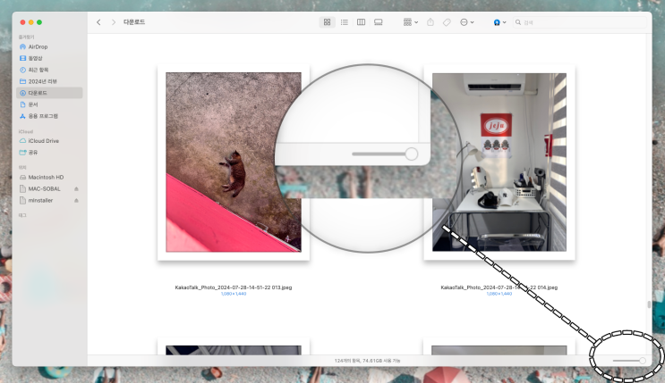Click the 문서 document icon
Screen dimensions: 665x383
coord(23,104)
